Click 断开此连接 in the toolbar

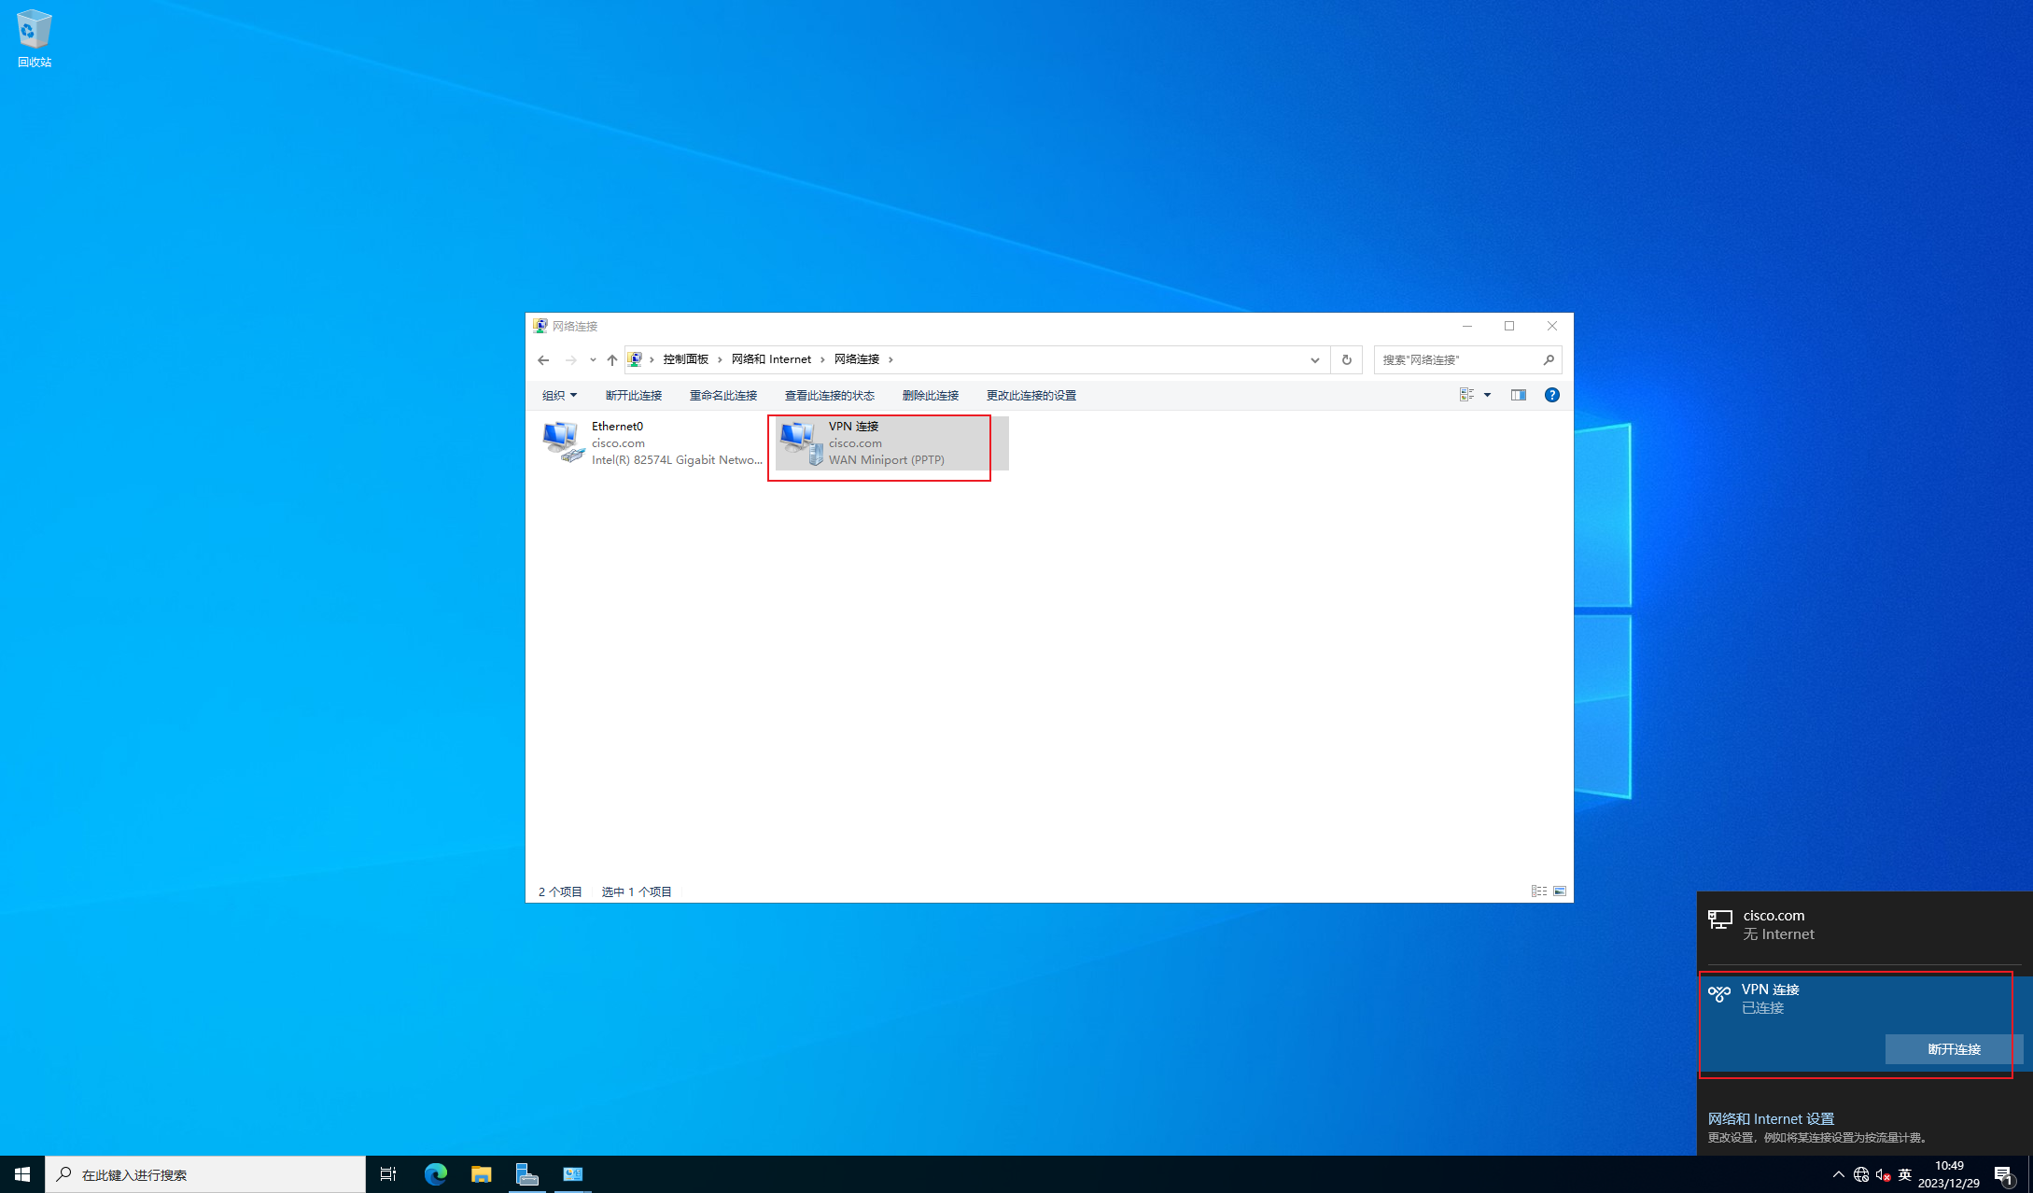[x=634, y=396]
